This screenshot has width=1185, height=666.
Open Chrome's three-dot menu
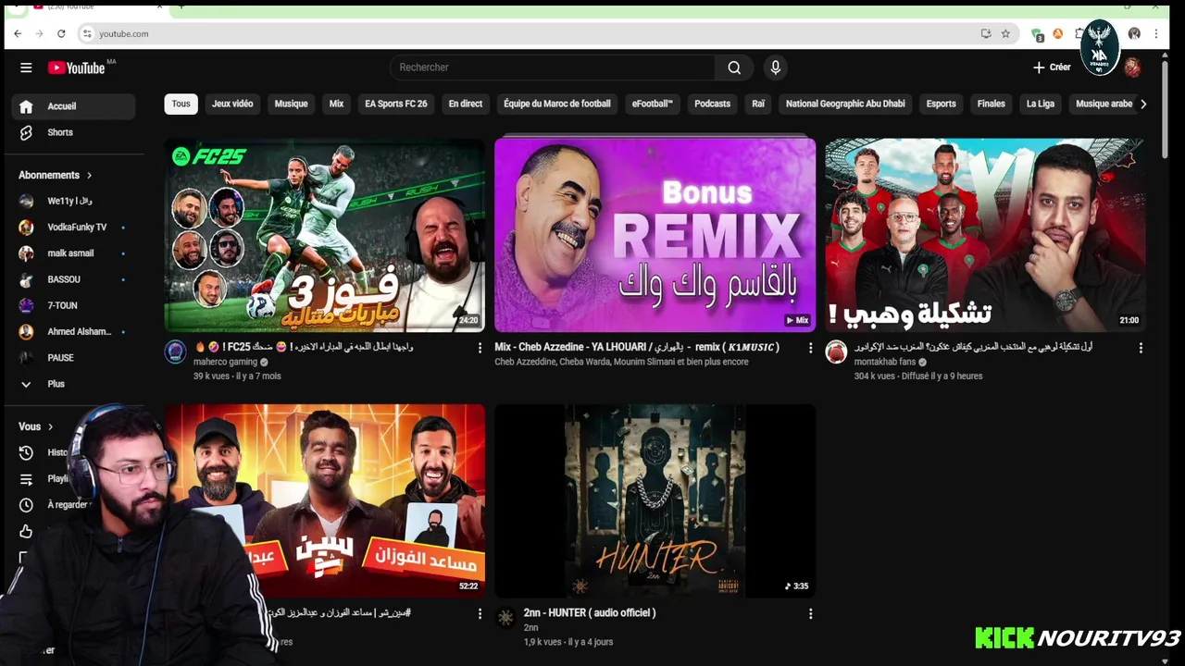(x=1155, y=33)
